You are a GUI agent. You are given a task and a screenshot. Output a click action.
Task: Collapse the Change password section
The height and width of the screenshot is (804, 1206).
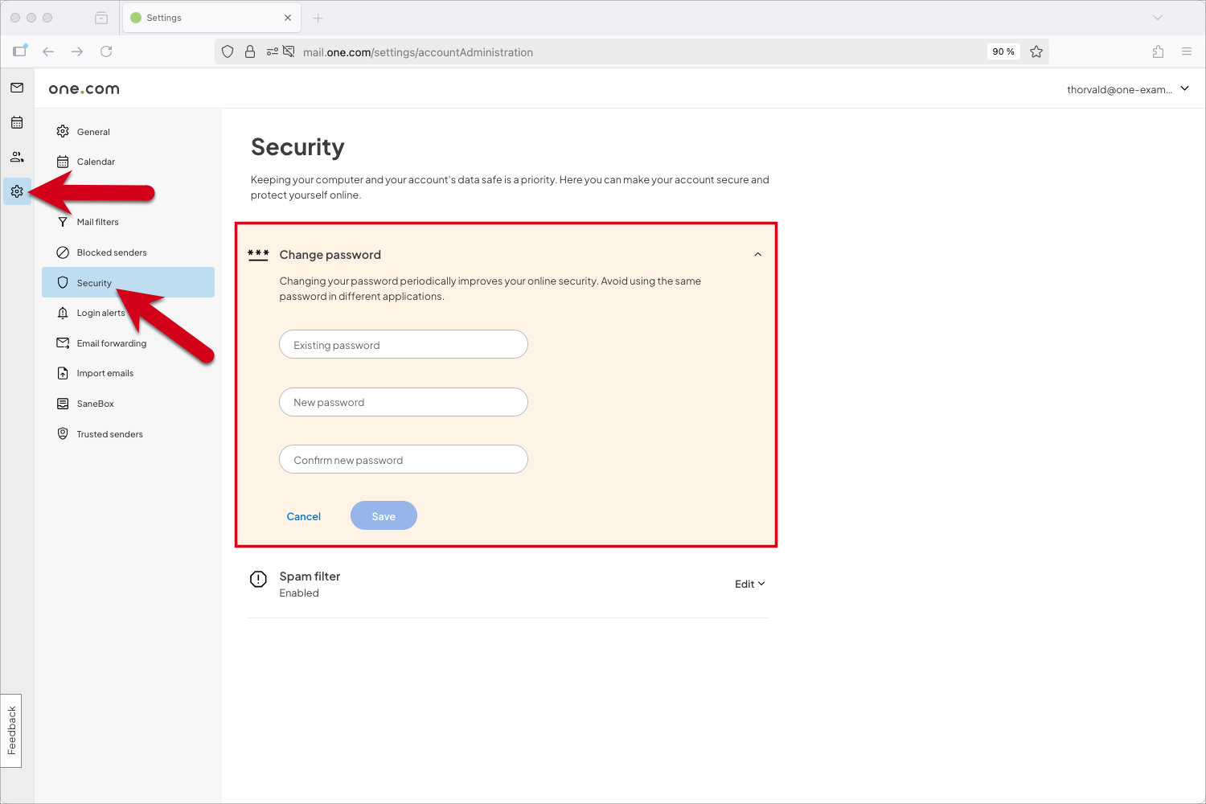pos(757,254)
